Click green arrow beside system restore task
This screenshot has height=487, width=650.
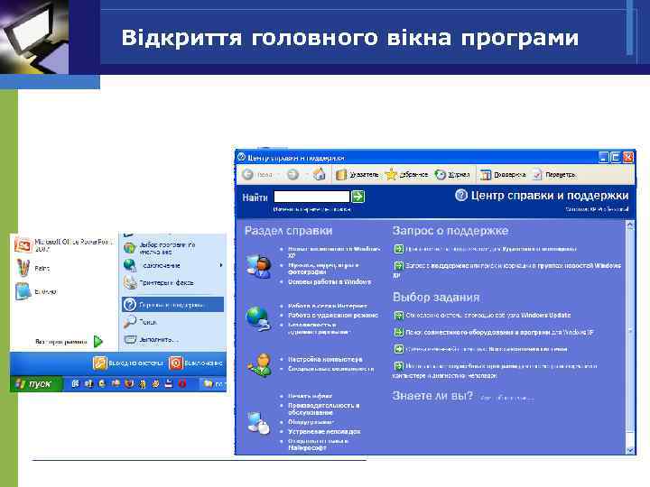click(x=398, y=349)
